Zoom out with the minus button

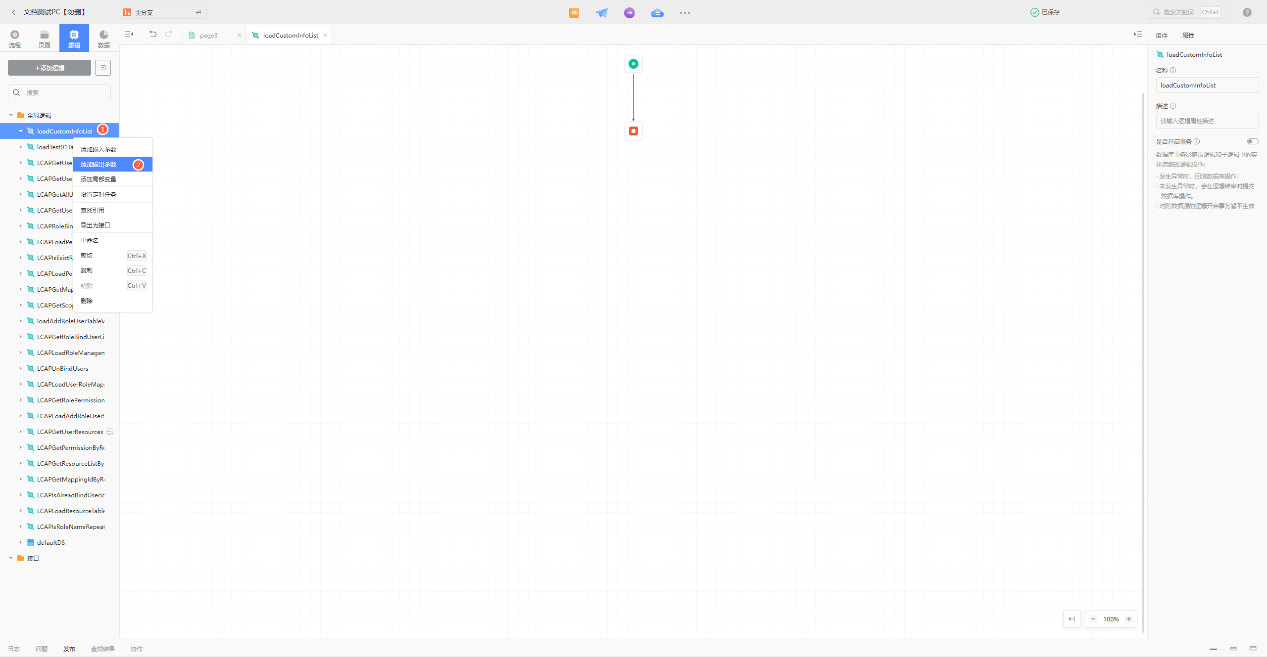tap(1093, 619)
